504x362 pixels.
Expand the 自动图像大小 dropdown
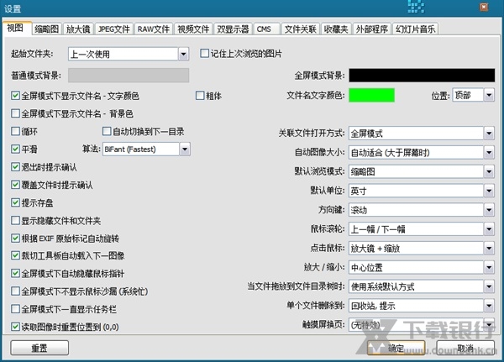(x=422, y=152)
